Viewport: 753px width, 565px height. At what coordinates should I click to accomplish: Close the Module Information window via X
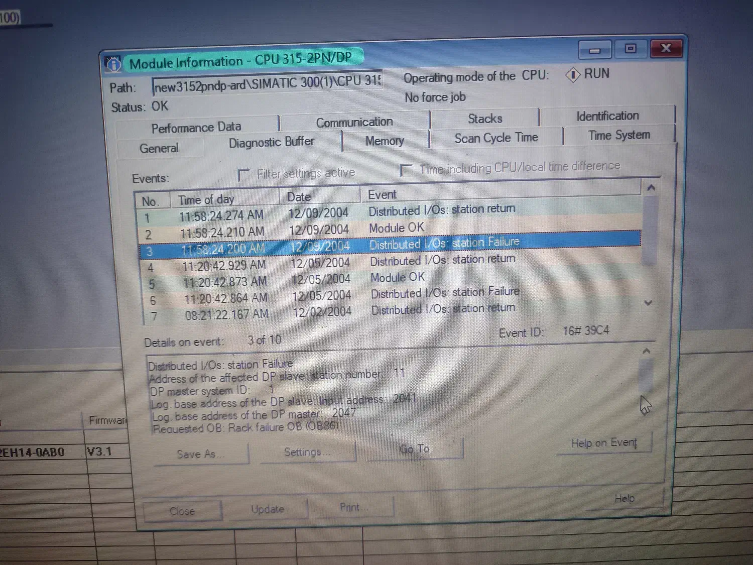[x=666, y=48]
